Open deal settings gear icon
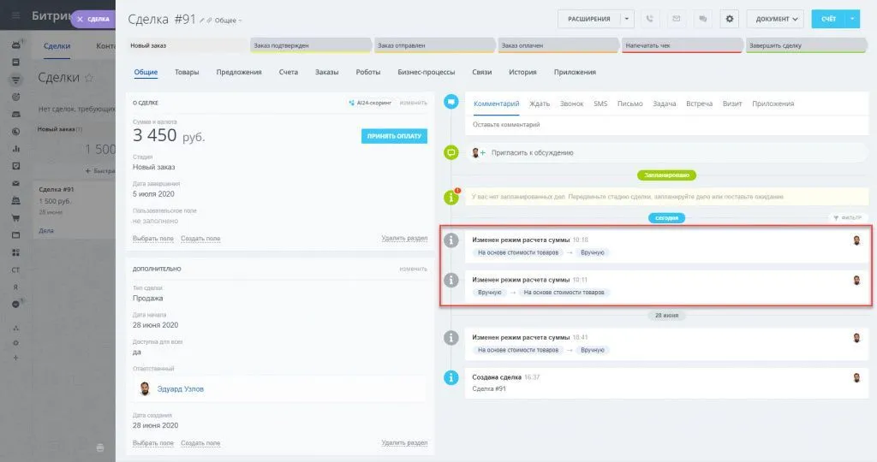 [730, 19]
